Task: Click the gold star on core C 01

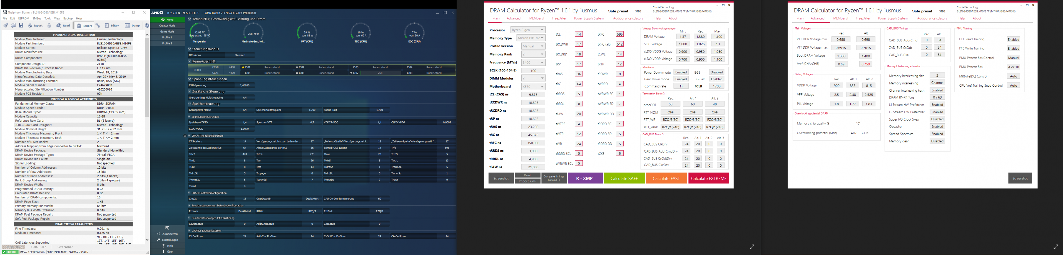Action: (x=244, y=67)
